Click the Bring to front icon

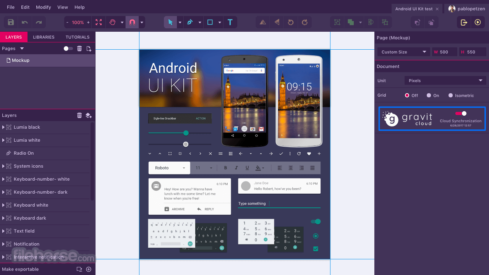(418, 23)
